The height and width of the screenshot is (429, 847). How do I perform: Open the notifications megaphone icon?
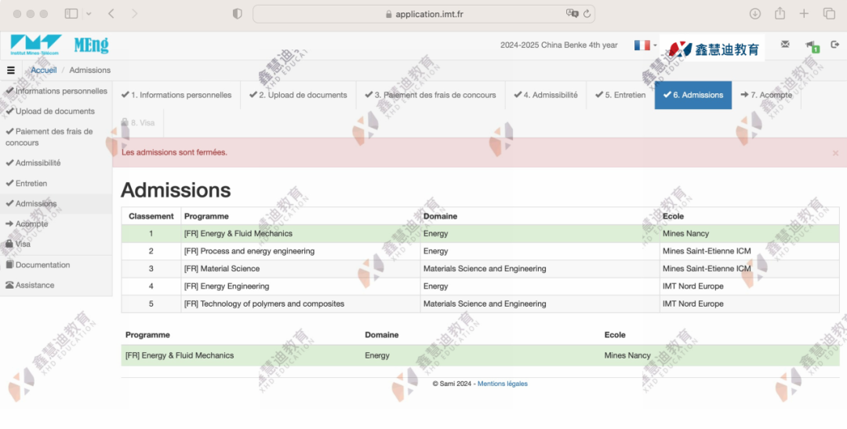tap(812, 45)
